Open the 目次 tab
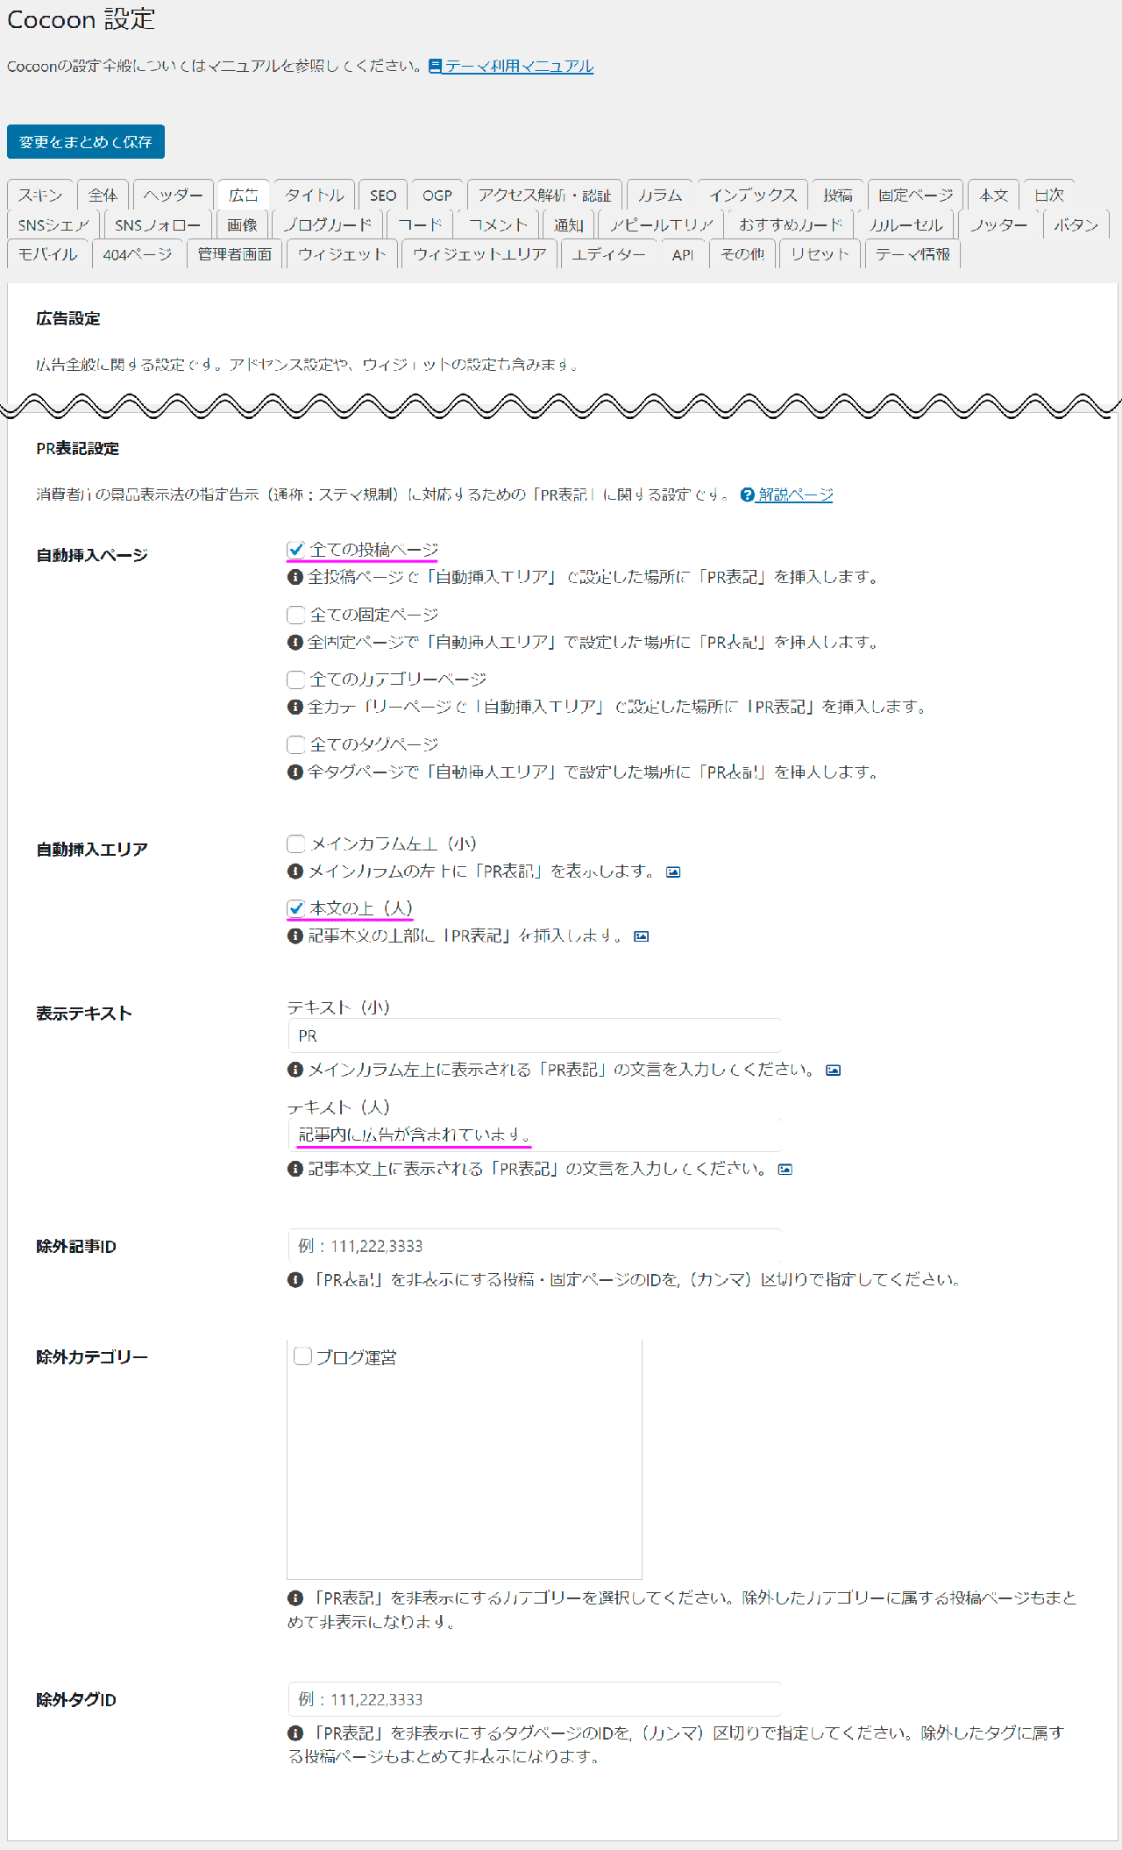1122x1850 pixels. (1049, 195)
